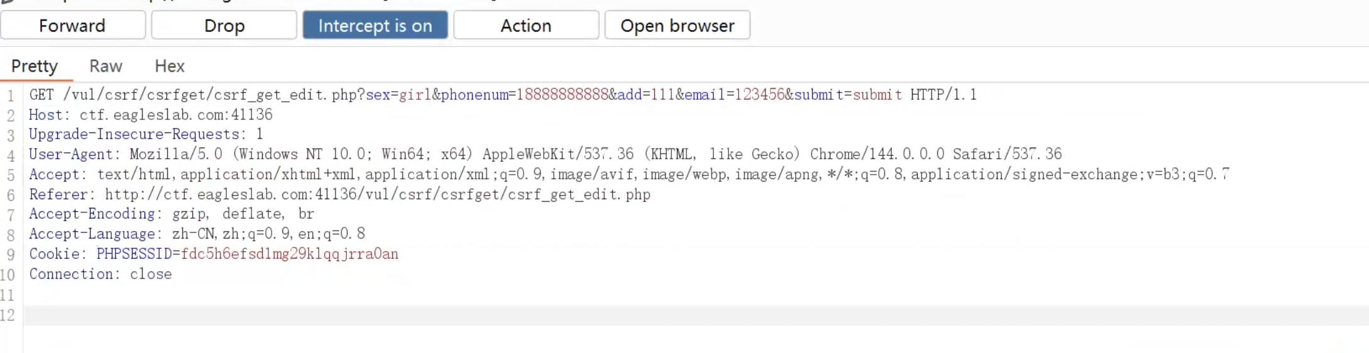Click the Forward button
Viewport: 1369px width, 353px height.
point(72,26)
